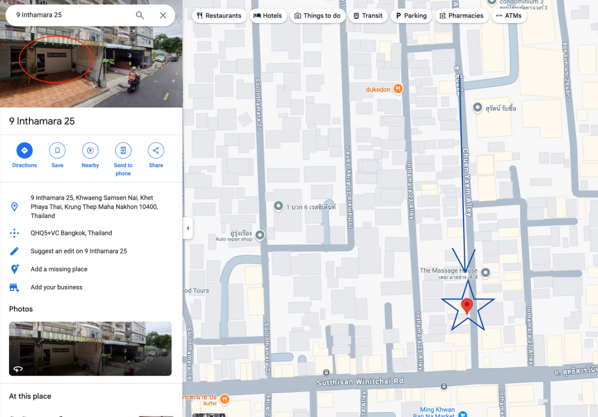Click the Parking filter chip
Screen dimensions: 598x417
point(411,15)
